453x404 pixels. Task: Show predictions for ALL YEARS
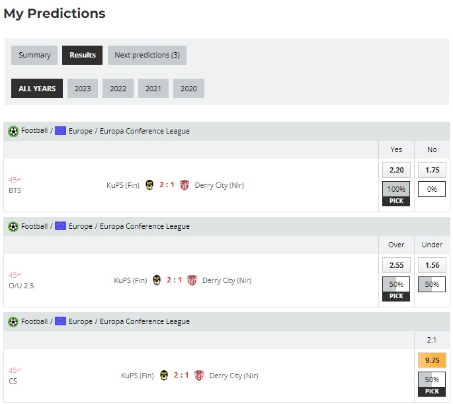[37, 89]
